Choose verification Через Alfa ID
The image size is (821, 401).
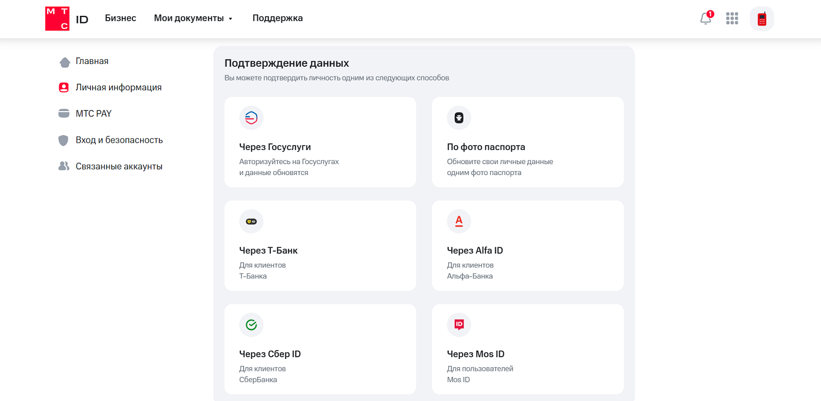528,246
